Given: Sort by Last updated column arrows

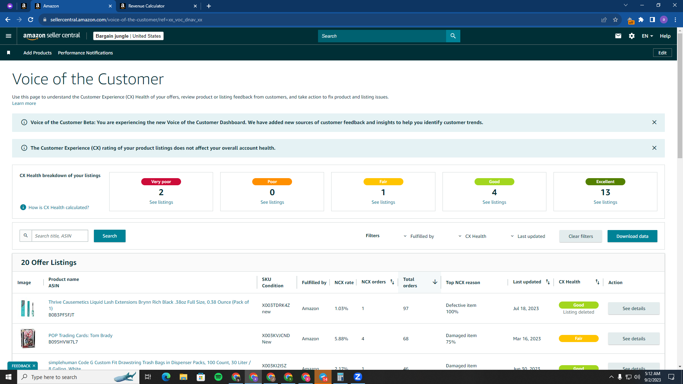Looking at the screenshot, I should pyautogui.click(x=548, y=282).
